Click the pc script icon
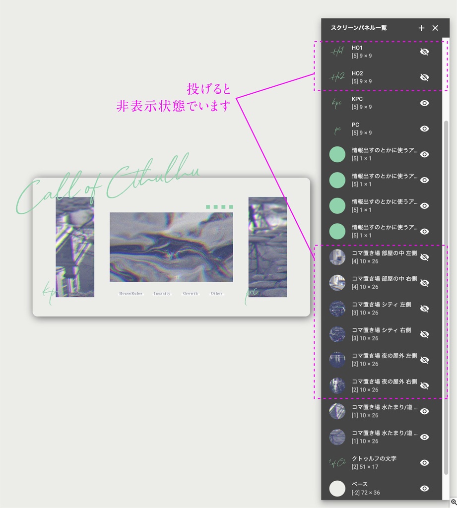Viewport: 457px width, 508px height. coord(337,128)
